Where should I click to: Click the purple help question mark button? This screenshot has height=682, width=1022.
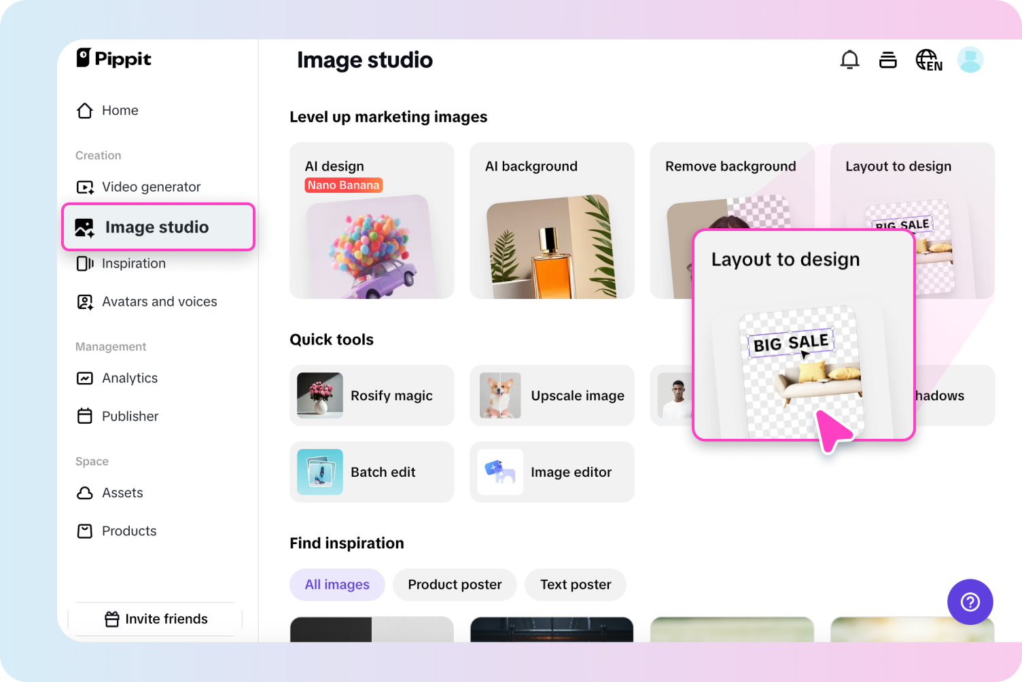pyautogui.click(x=970, y=602)
